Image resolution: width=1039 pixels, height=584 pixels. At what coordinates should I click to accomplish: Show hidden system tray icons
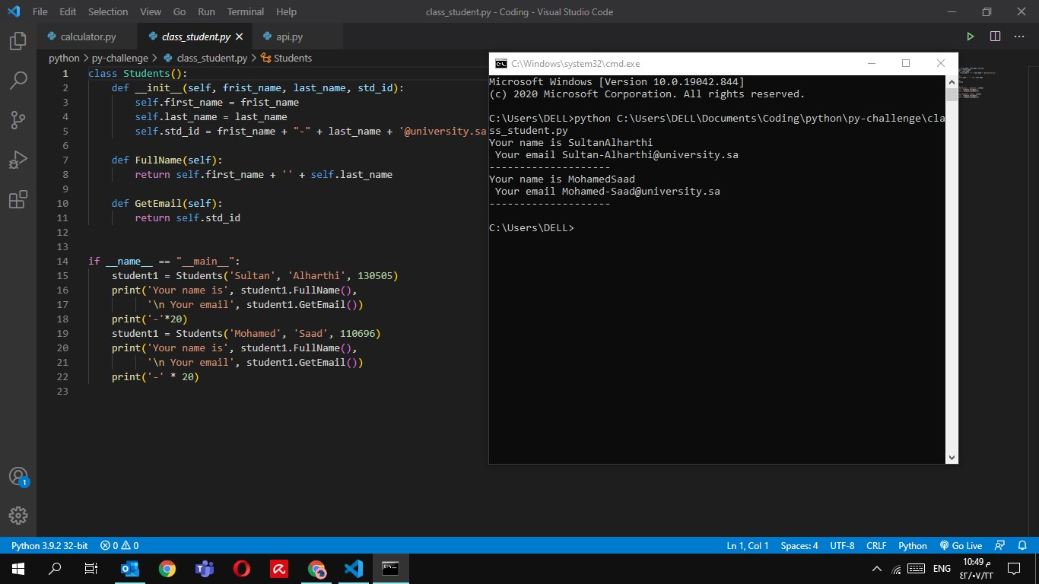coord(877,569)
